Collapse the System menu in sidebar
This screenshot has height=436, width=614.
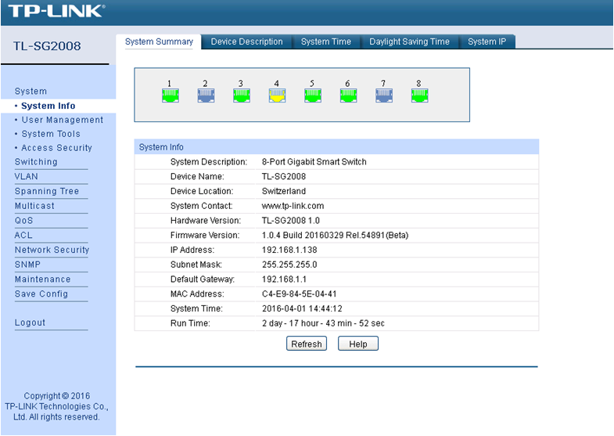point(31,92)
